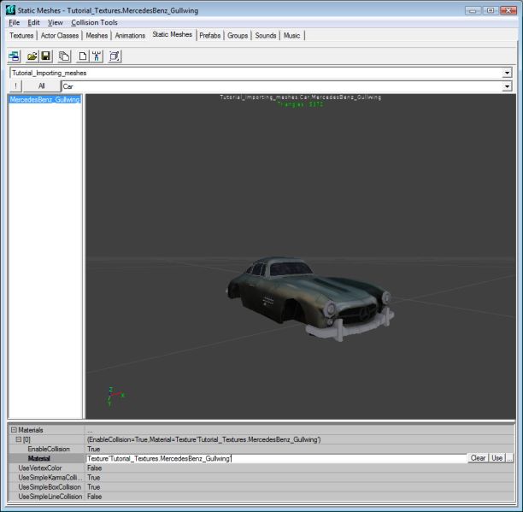The width and height of the screenshot is (523, 512).
Task: Minimize the Static Meshes window
Action: coord(473,10)
